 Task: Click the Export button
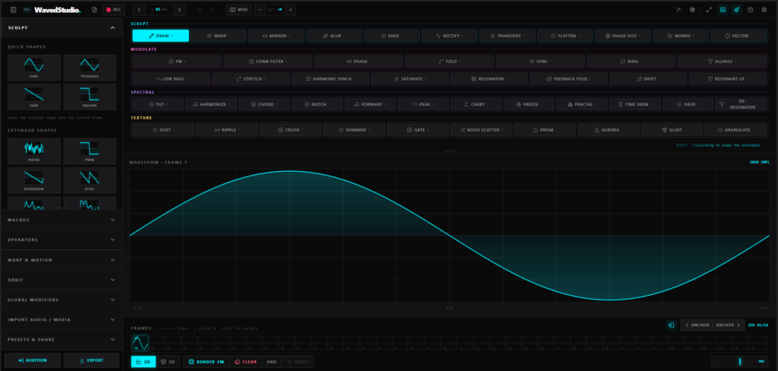91,360
